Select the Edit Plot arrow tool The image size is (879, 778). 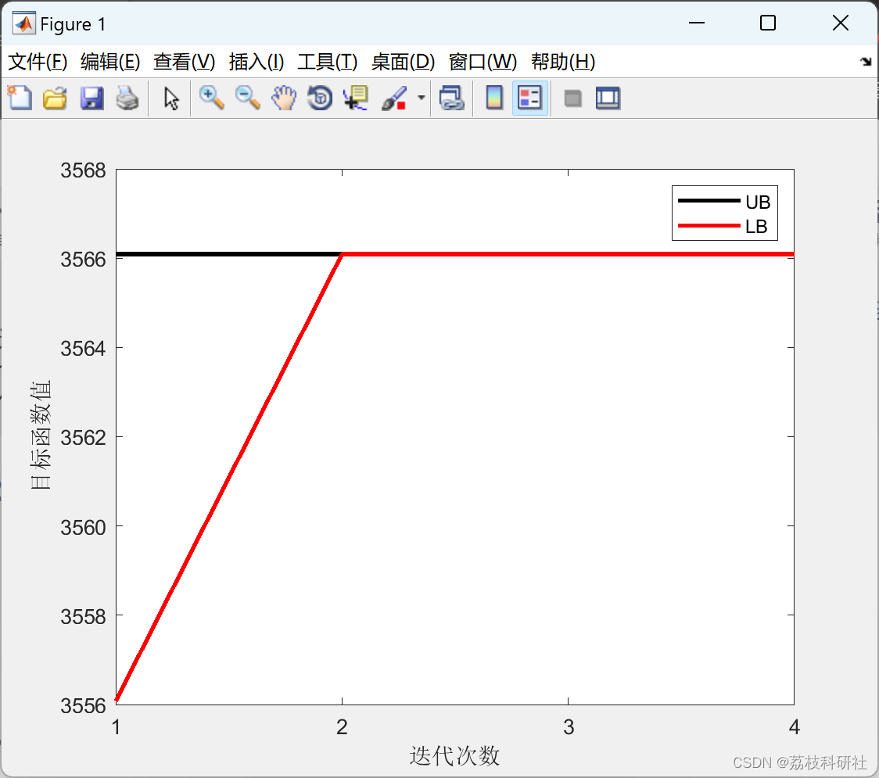point(171,98)
